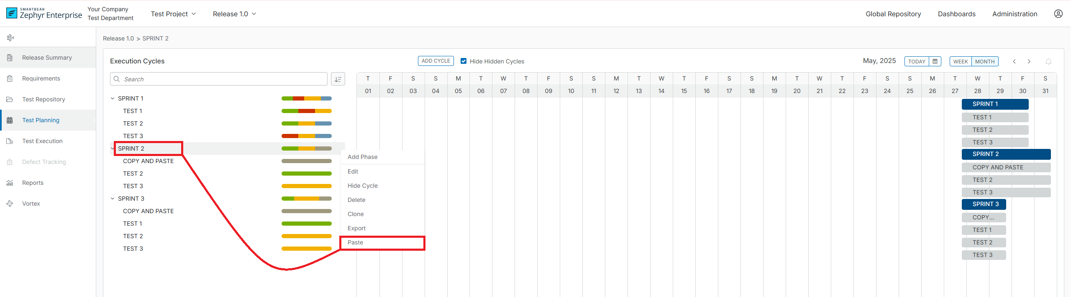Jump to TODAY on the timeline
The height and width of the screenshot is (297, 1071).
[917, 61]
